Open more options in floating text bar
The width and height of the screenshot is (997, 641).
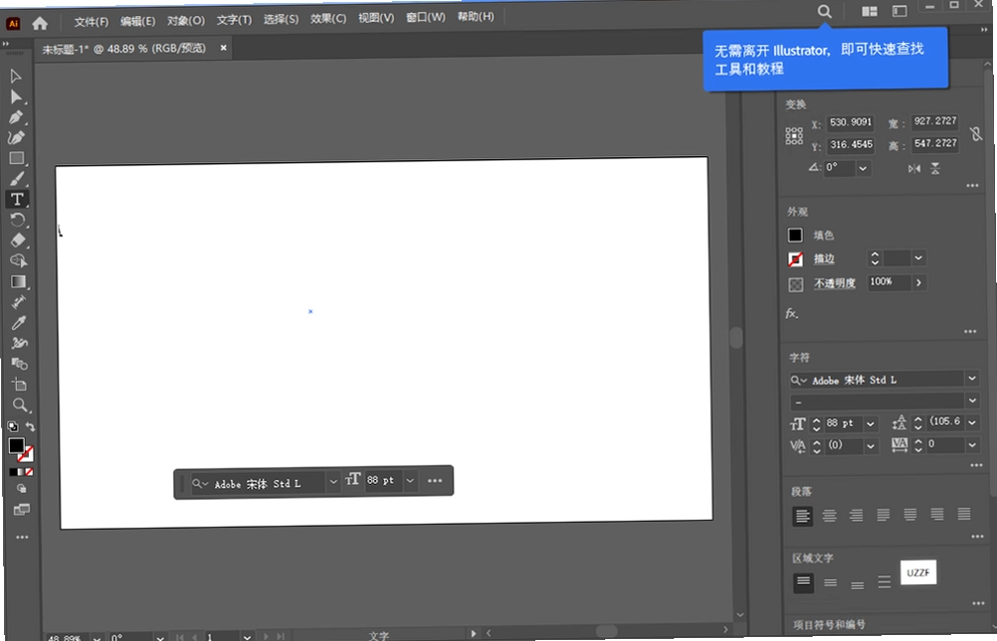pos(435,480)
